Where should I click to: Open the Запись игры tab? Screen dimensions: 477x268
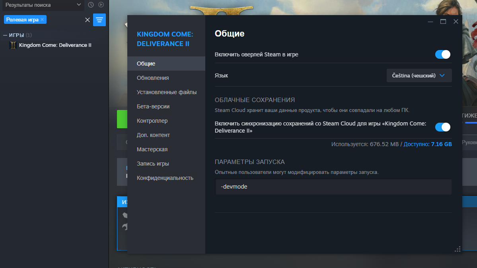coord(166,164)
